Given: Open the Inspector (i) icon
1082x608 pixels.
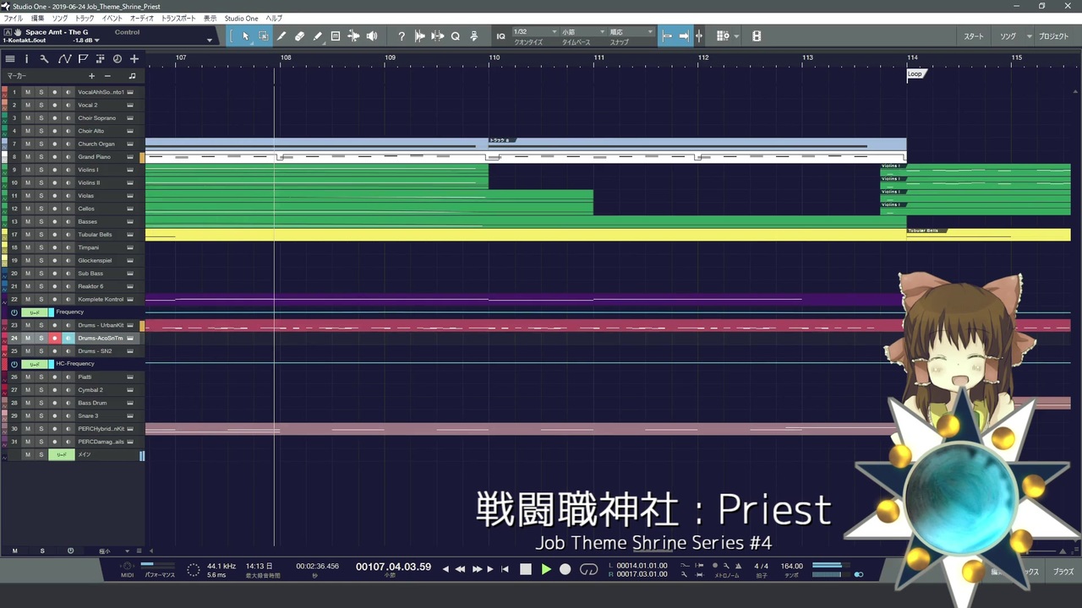Looking at the screenshot, I should [26, 59].
